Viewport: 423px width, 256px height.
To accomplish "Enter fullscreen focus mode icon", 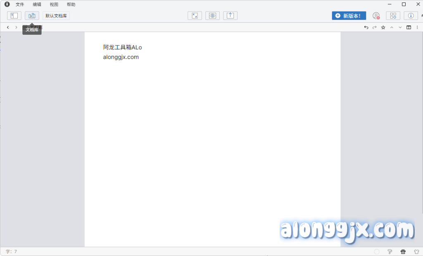I will click(x=195, y=16).
